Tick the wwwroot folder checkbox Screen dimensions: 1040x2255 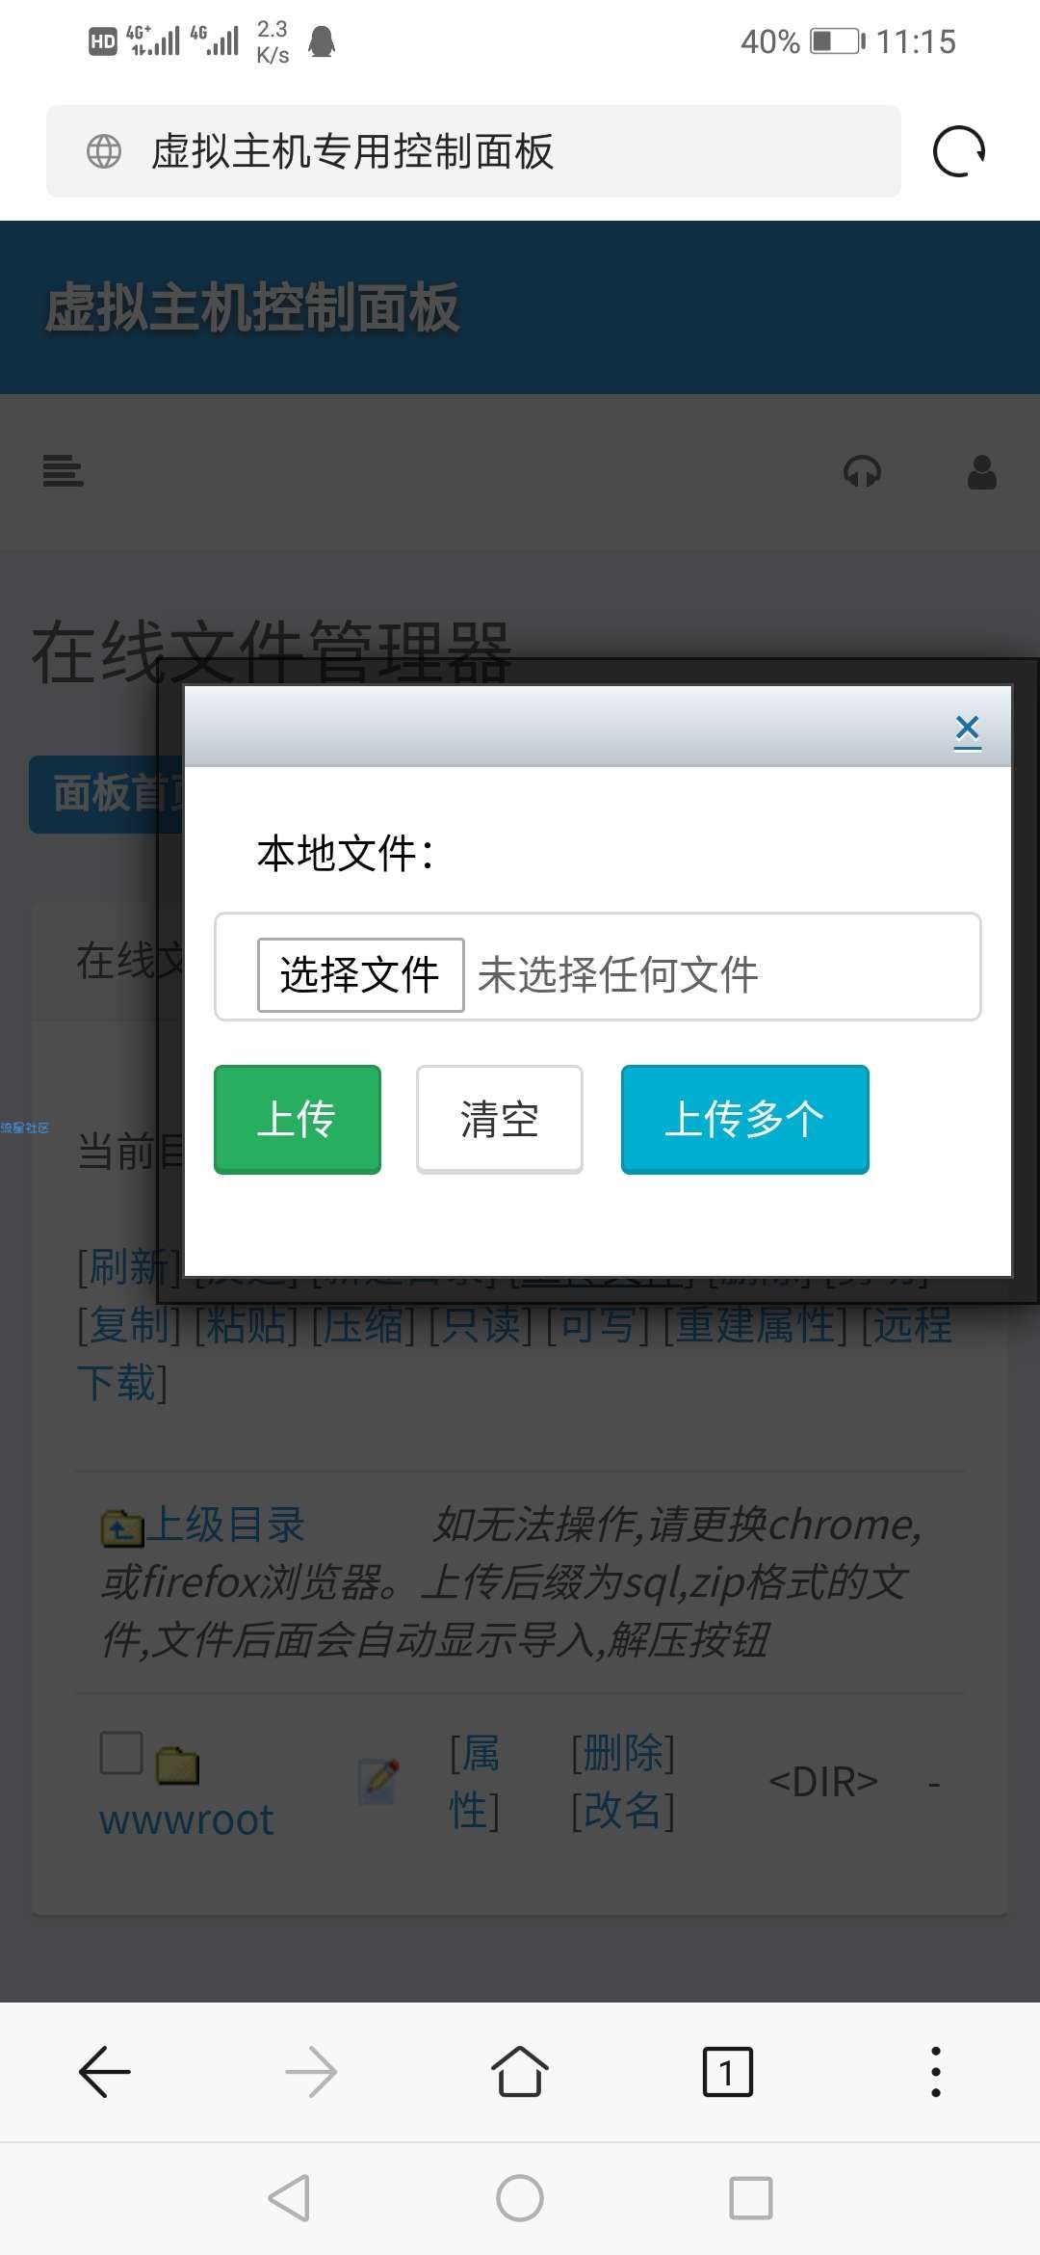(121, 1753)
